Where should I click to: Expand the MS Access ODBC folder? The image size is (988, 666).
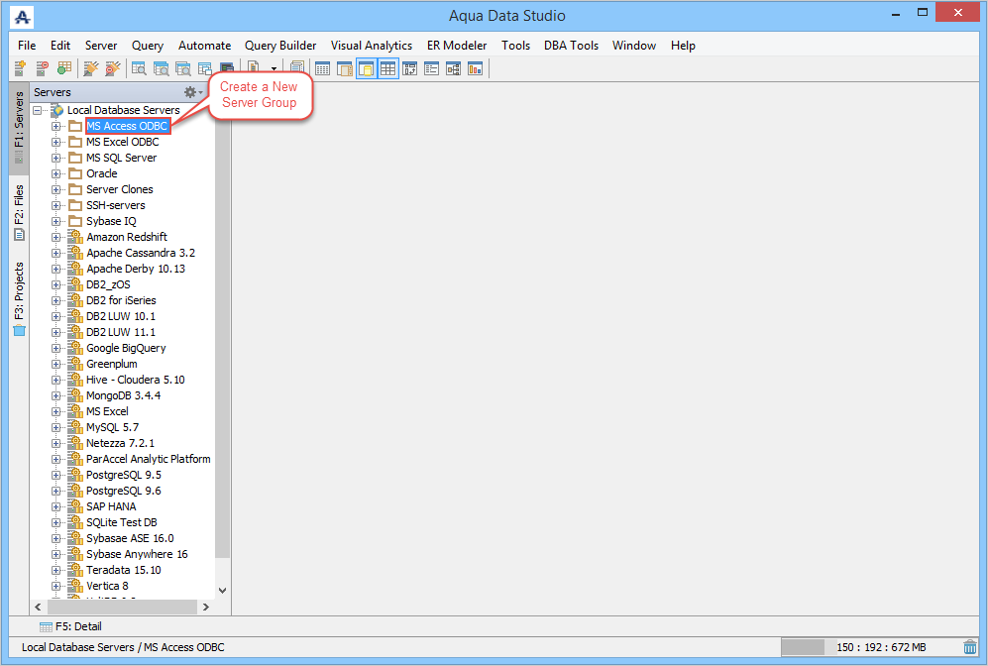coord(56,126)
